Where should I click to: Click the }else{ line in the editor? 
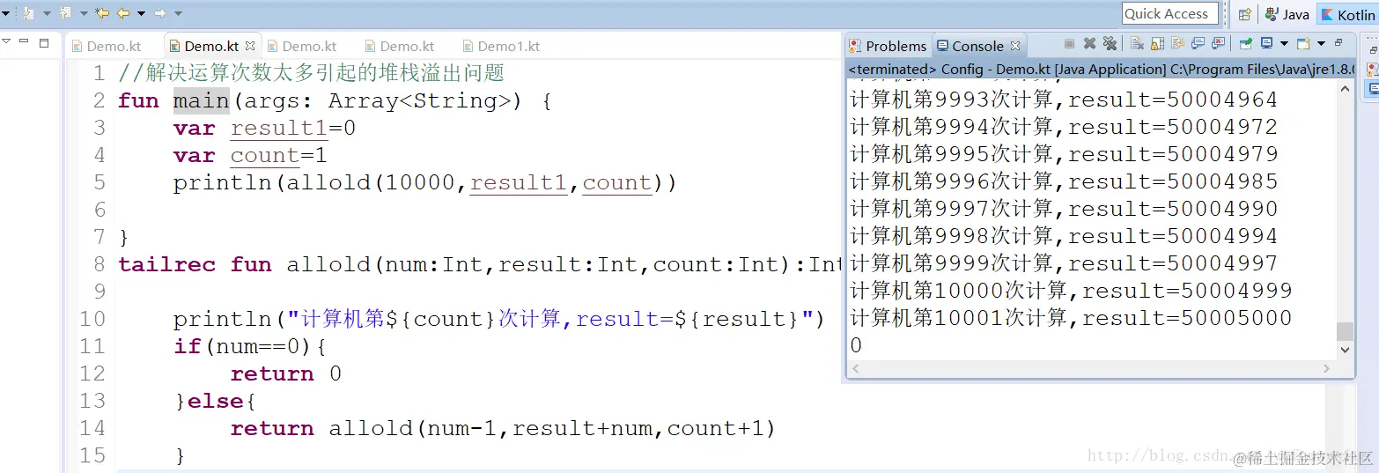click(215, 401)
